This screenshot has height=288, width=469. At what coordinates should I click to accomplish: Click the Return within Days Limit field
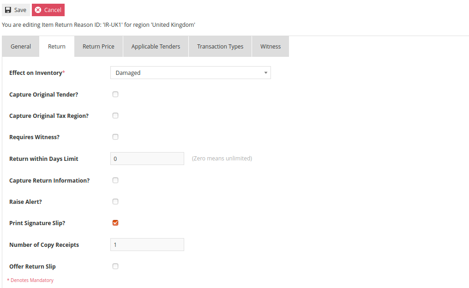pos(147,159)
